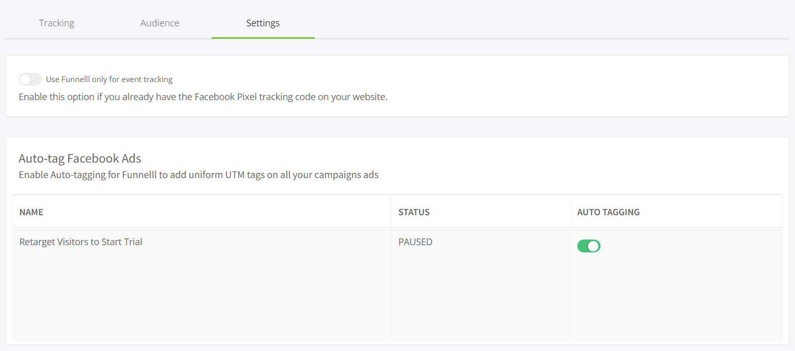
Task: Click the 'Use Funnelll only for event tracking' label
Action: 109,79
